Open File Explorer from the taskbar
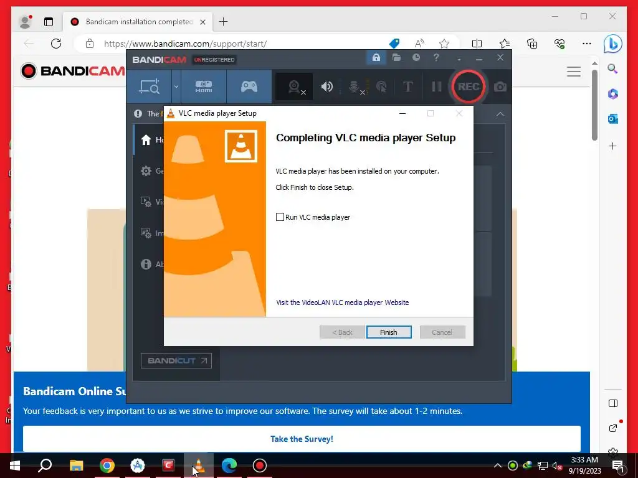Image resolution: width=638 pixels, height=478 pixels. point(77,466)
